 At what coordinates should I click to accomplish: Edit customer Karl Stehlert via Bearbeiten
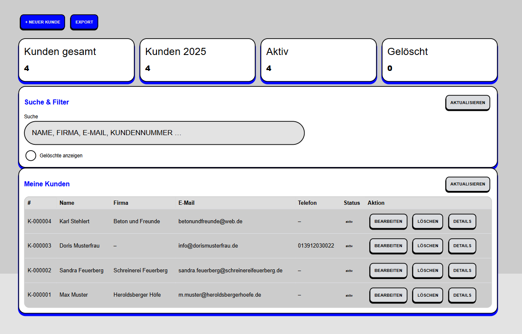[x=388, y=222]
